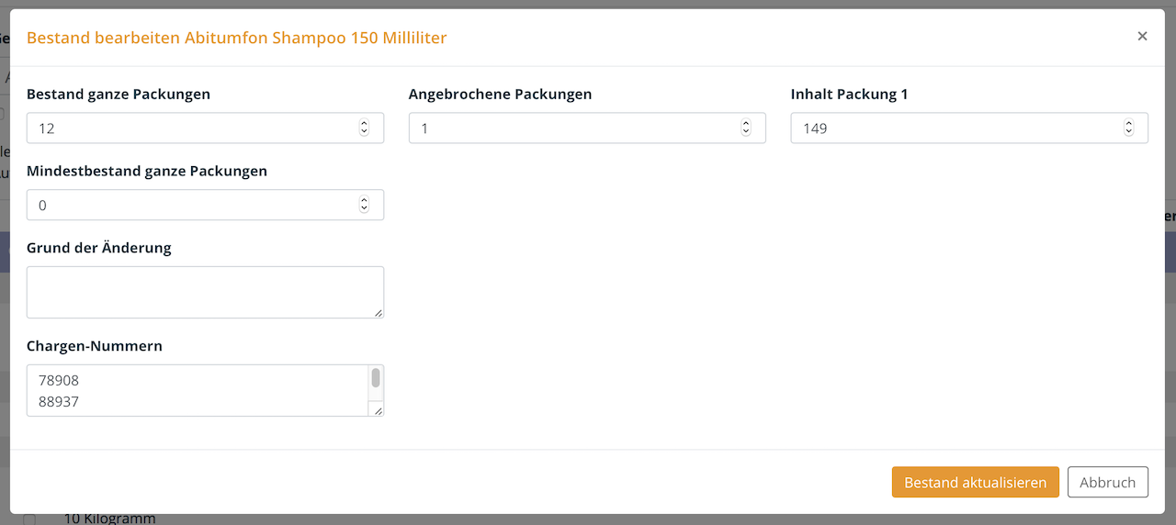Click the Angebrochene Packungen label
Viewport: 1176px width, 525px height.
click(501, 94)
